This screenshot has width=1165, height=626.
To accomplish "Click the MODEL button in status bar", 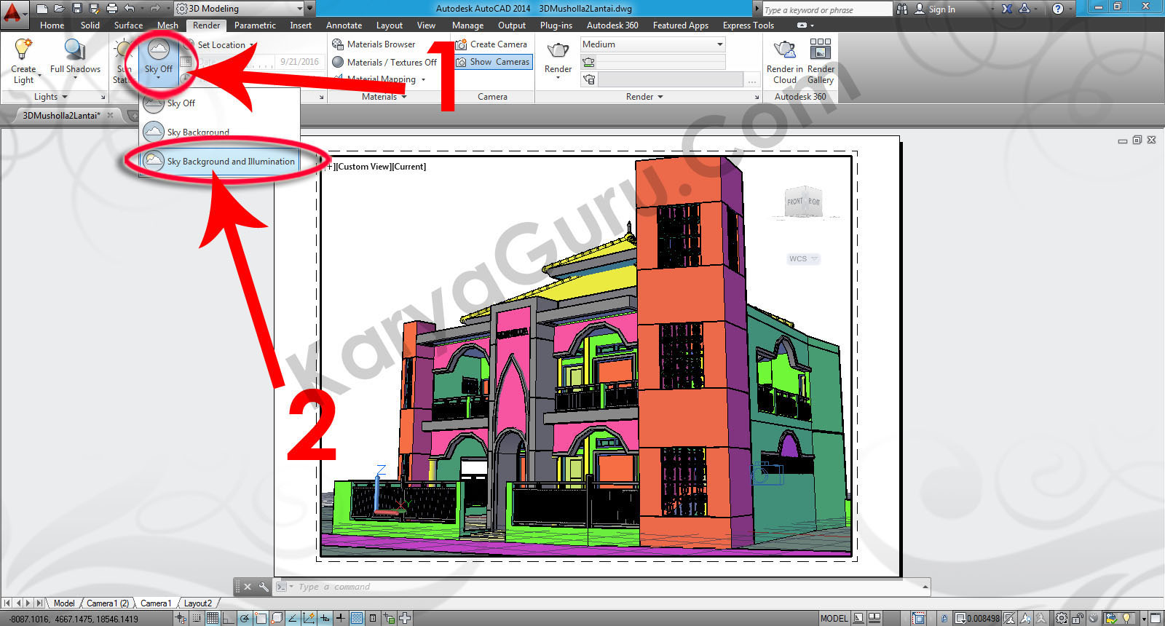I will (834, 619).
